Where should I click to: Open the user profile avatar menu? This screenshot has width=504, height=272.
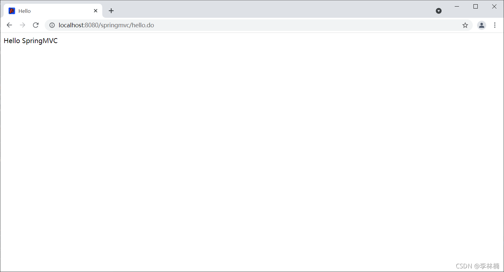[482, 25]
